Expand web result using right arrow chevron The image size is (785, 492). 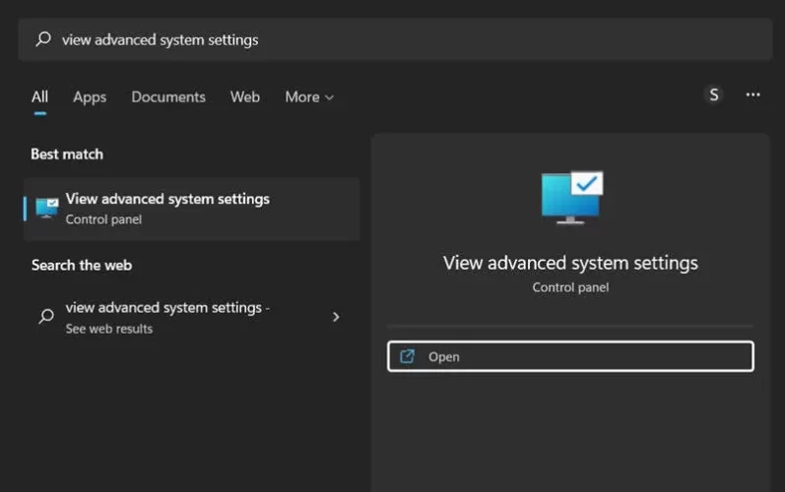336,317
